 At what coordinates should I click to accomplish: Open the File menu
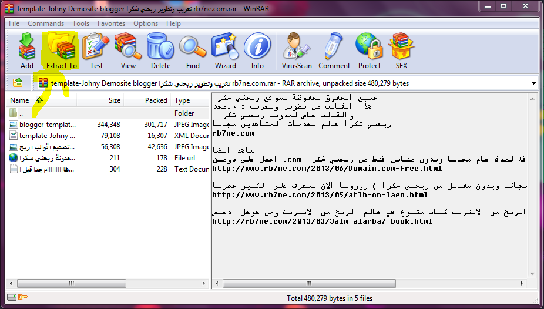[14, 23]
